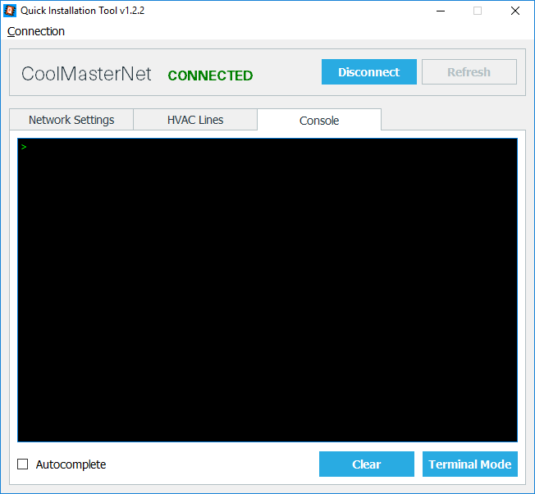Minimize the Quick Installation Tool window
The height and width of the screenshot is (494, 535).
pyautogui.click(x=440, y=11)
